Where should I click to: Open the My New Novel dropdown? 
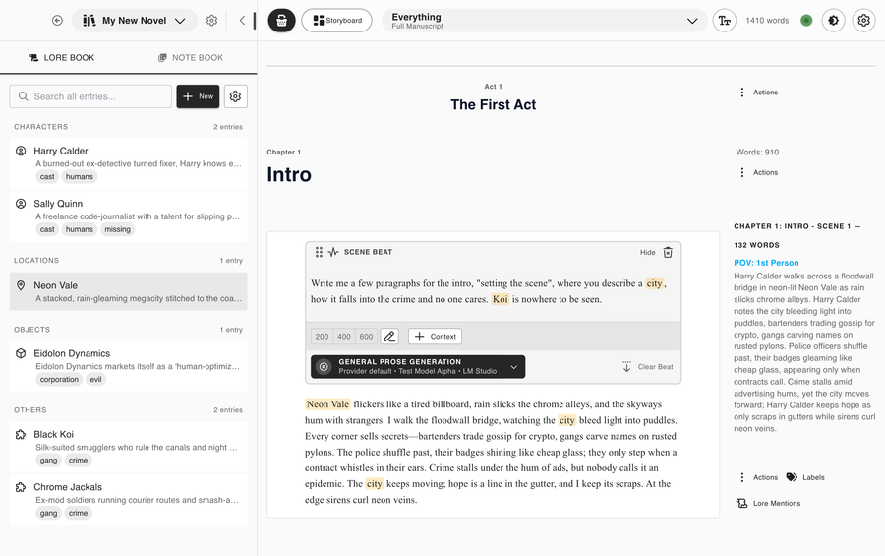tap(135, 21)
